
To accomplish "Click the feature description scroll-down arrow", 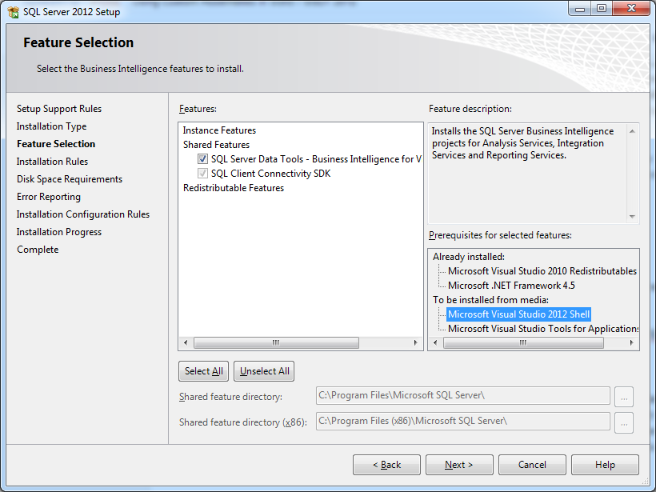I will 631,217.
